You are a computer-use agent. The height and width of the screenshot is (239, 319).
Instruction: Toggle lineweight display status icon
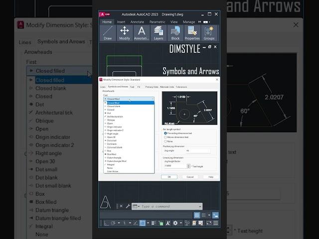(154, 223)
